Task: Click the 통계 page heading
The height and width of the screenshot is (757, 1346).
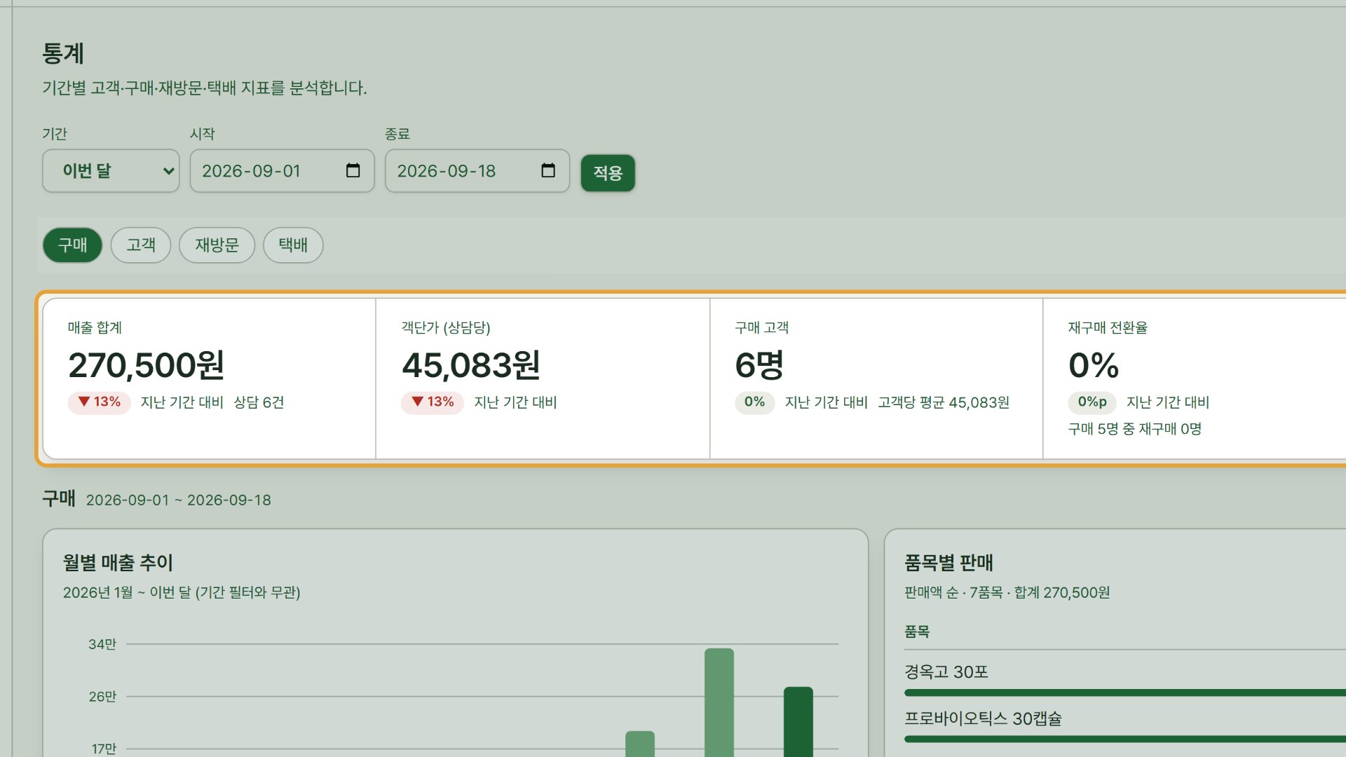Action: click(63, 53)
